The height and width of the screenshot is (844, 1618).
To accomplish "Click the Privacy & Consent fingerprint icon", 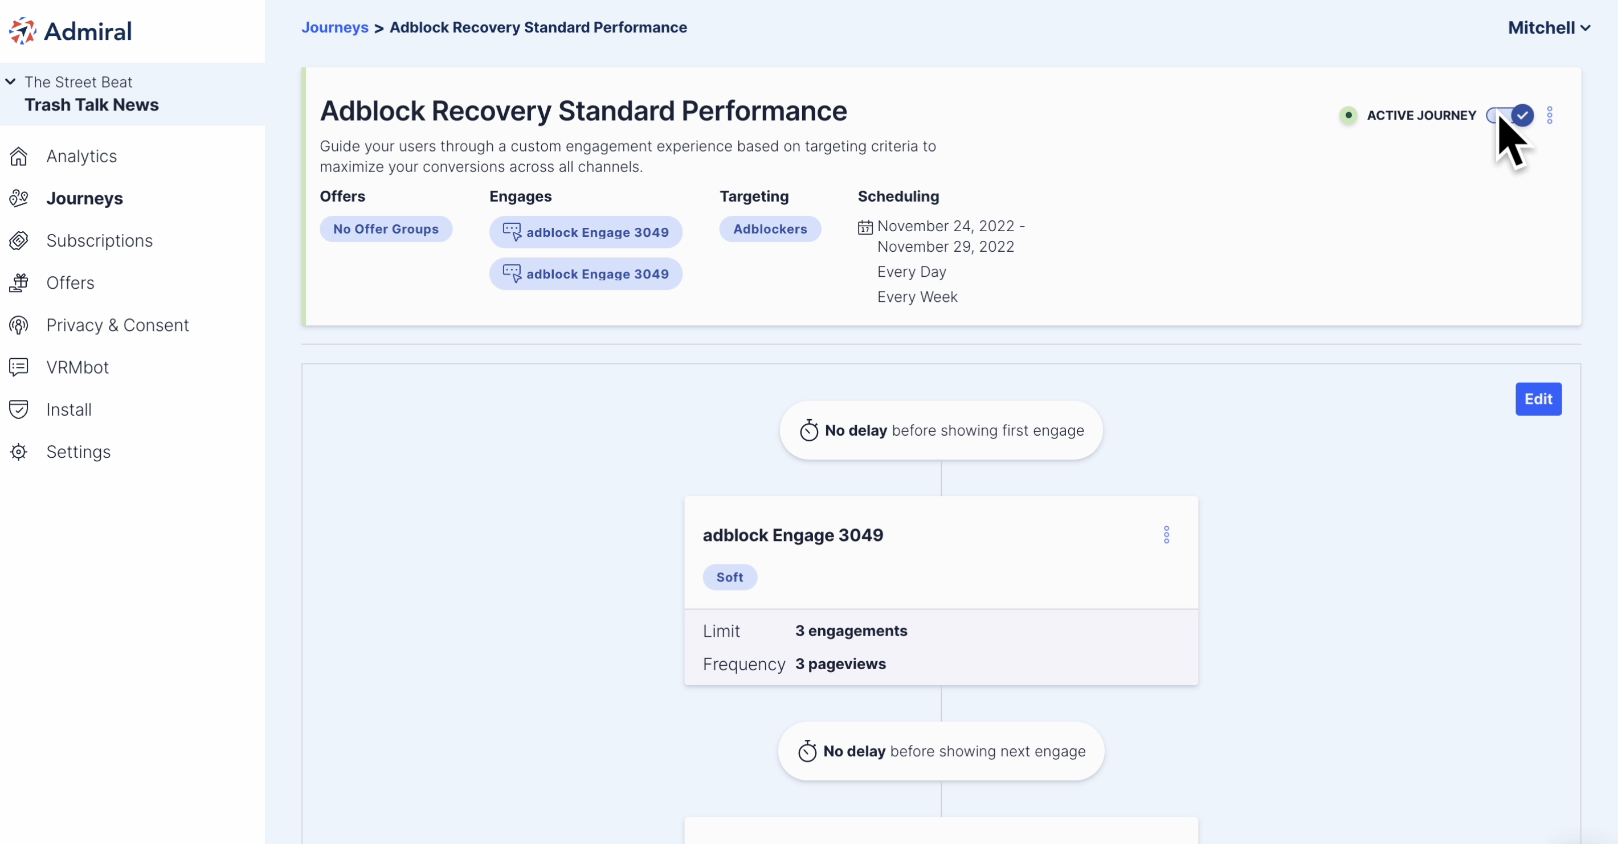I will point(19,325).
